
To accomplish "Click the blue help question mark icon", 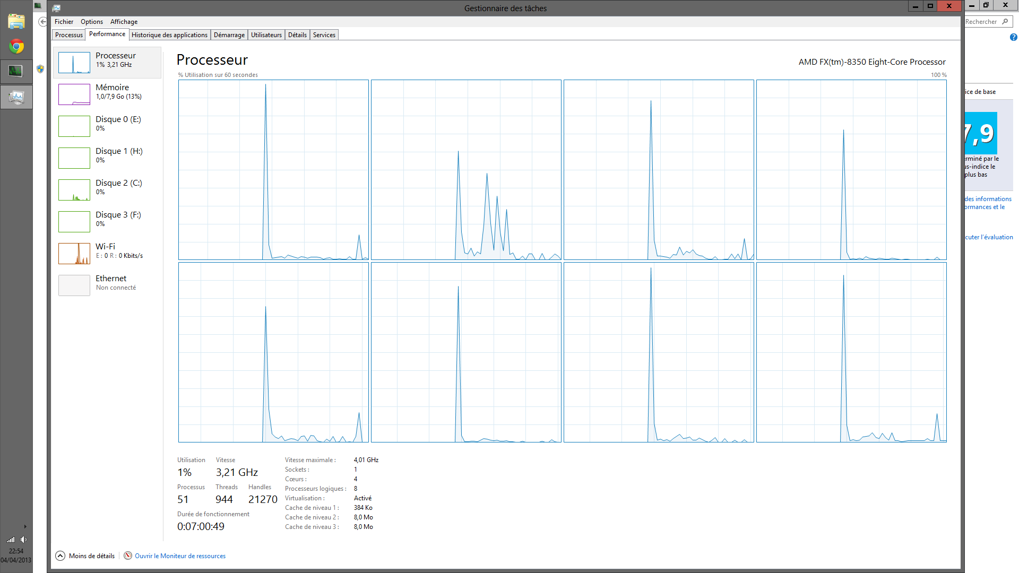I will tap(1013, 37).
